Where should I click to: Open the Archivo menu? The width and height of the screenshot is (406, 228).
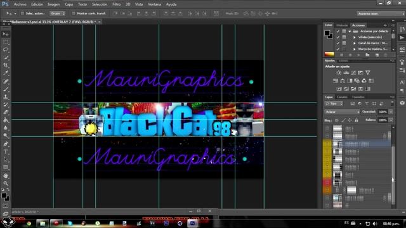click(x=20, y=4)
